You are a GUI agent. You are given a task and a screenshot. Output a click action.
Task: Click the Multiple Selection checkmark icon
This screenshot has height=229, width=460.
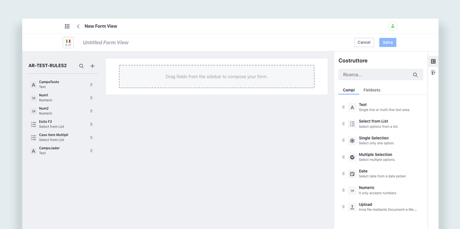(x=352, y=157)
